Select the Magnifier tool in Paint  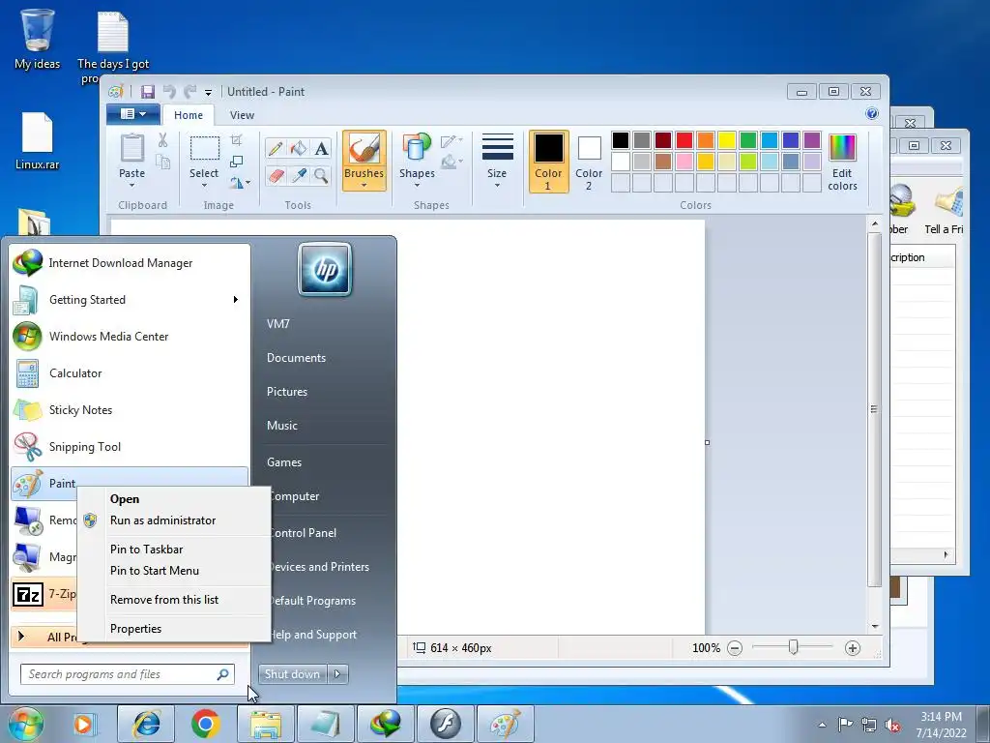coord(321,175)
